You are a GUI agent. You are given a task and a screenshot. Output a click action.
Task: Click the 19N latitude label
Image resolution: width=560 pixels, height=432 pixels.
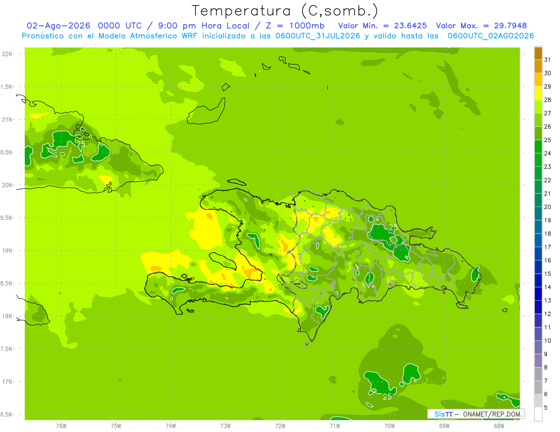click(x=7, y=251)
